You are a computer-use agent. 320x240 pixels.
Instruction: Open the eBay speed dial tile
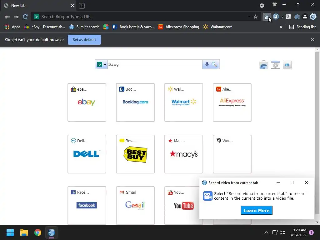(87, 102)
